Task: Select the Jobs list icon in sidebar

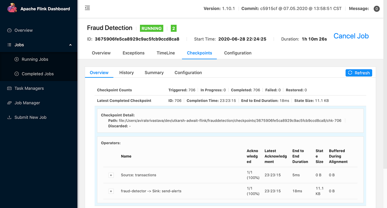Action: tap(9, 45)
